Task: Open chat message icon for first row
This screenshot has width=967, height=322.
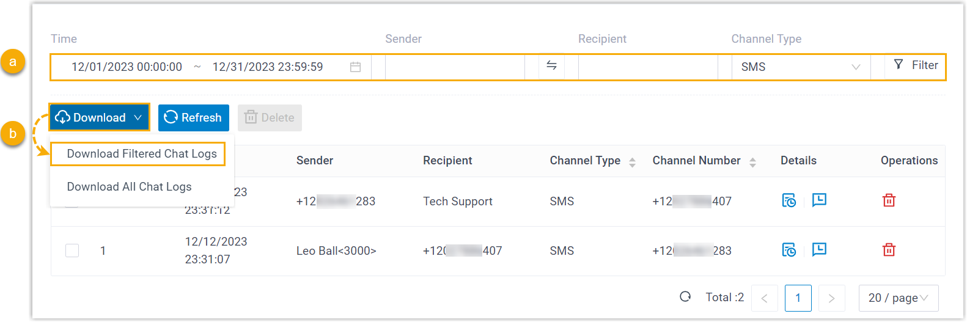Action: click(819, 200)
